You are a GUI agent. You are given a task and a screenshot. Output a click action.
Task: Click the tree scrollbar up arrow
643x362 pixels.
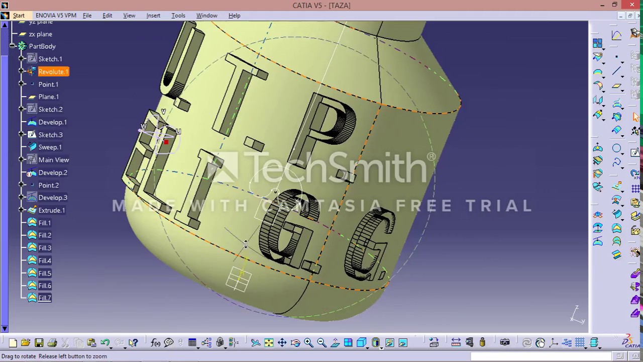(5, 24)
